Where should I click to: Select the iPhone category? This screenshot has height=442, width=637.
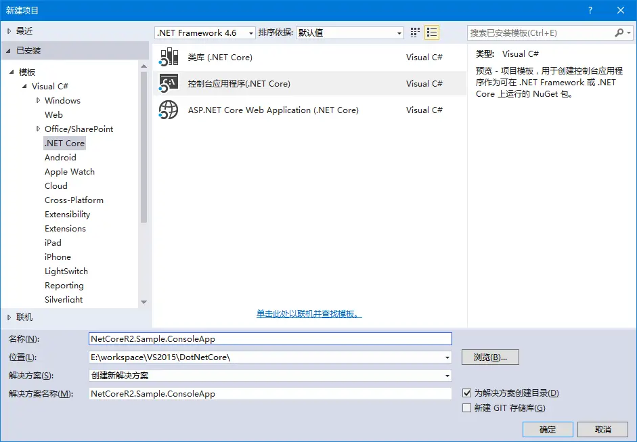tap(58, 257)
